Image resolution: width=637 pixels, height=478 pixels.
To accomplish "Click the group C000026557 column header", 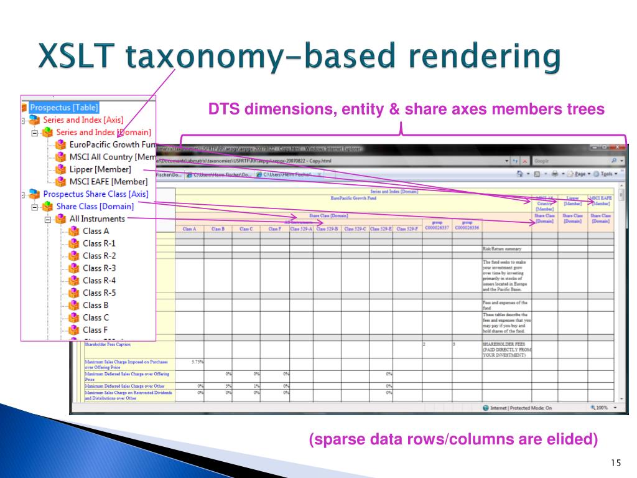I will (x=437, y=225).
